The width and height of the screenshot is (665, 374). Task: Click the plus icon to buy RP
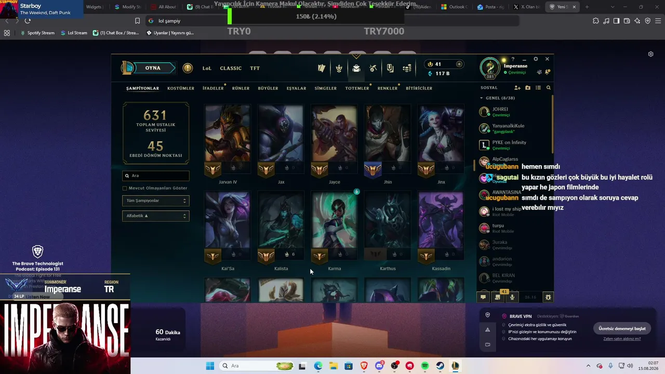459,64
